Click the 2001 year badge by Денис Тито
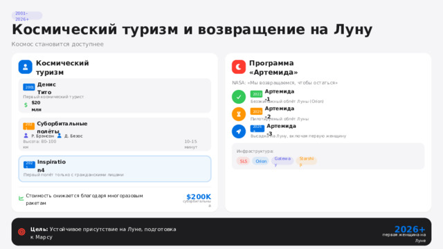The height and width of the screenshot is (249, 443). [x=29, y=87]
